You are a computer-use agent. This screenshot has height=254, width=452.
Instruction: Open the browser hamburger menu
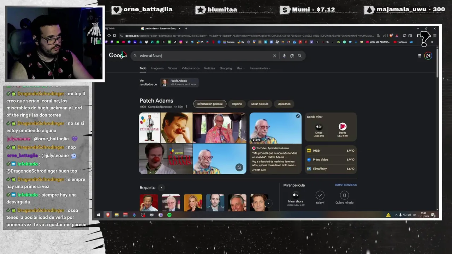pyautogui.click(x=435, y=36)
